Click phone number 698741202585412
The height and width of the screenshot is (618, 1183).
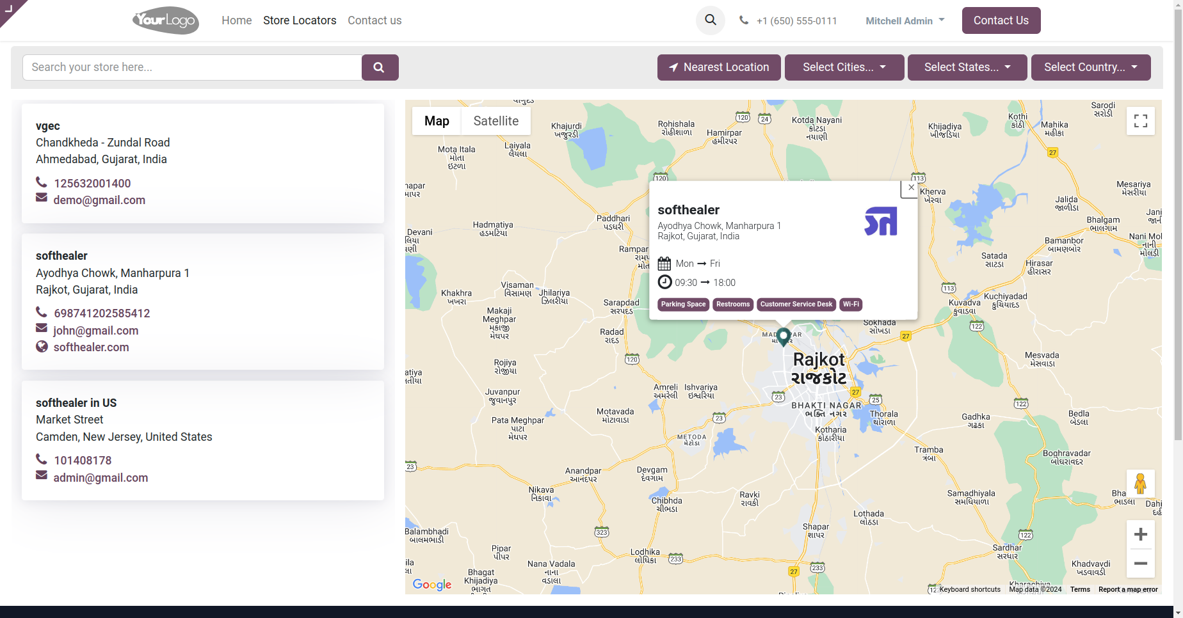pos(102,313)
